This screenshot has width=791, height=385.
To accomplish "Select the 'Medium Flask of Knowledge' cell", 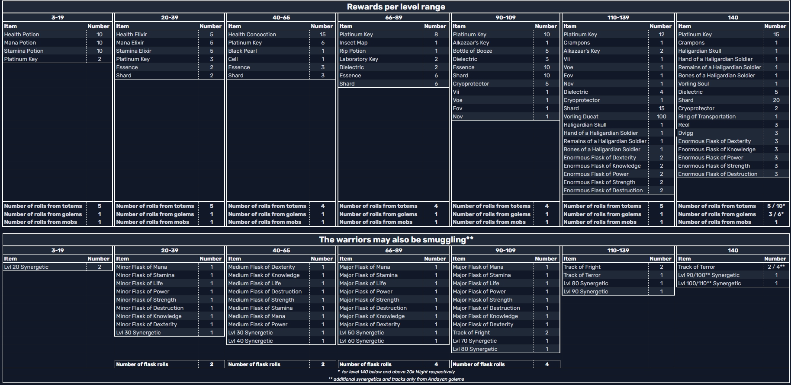I will (268, 275).
